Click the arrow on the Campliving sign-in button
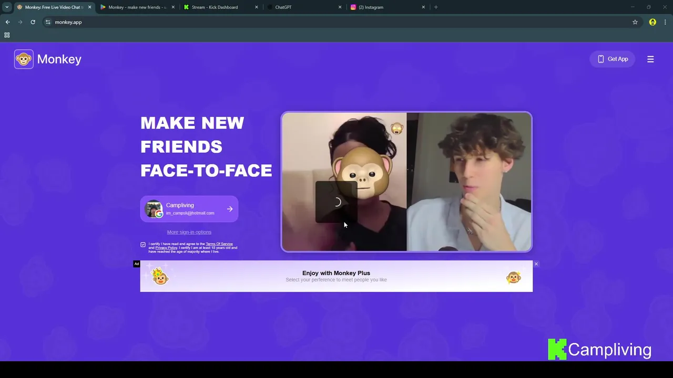This screenshot has height=378, width=673. pos(230,209)
